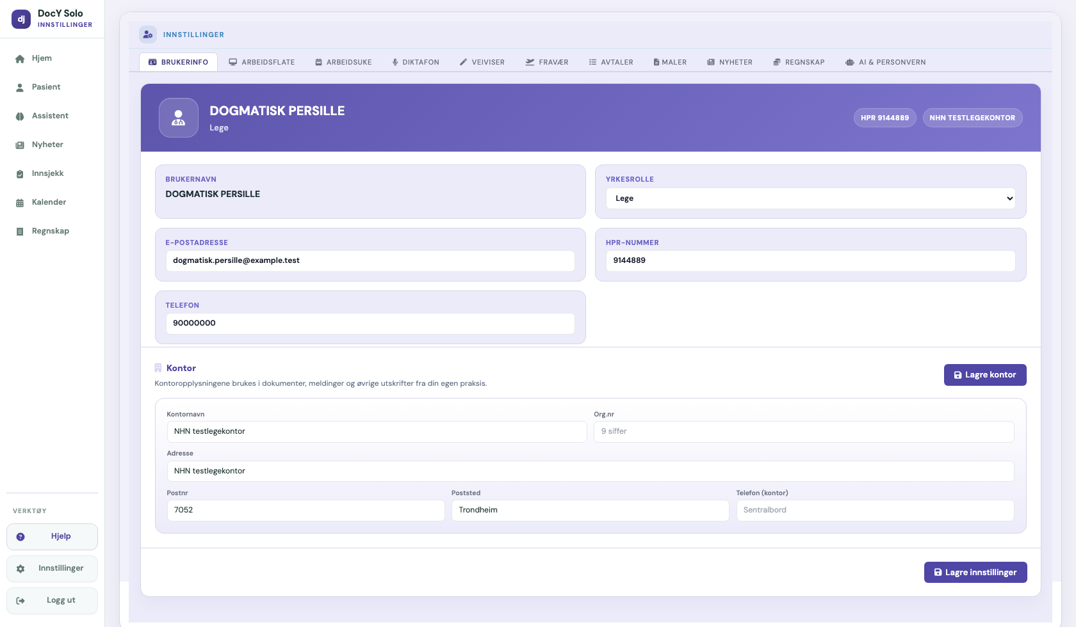Open the Yrkesrolle dropdown
Viewport: 1076px width, 627px height.
(811, 198)
